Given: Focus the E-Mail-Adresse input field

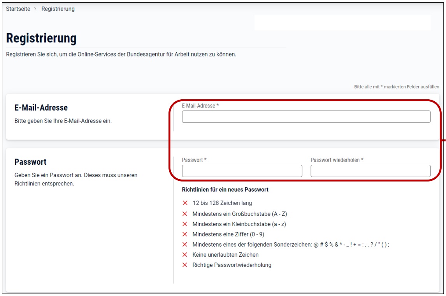Looking at the screenshot, I should 306,117.
